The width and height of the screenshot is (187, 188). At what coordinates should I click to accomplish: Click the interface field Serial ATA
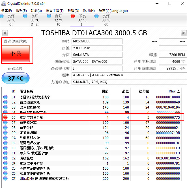point(97,55)
